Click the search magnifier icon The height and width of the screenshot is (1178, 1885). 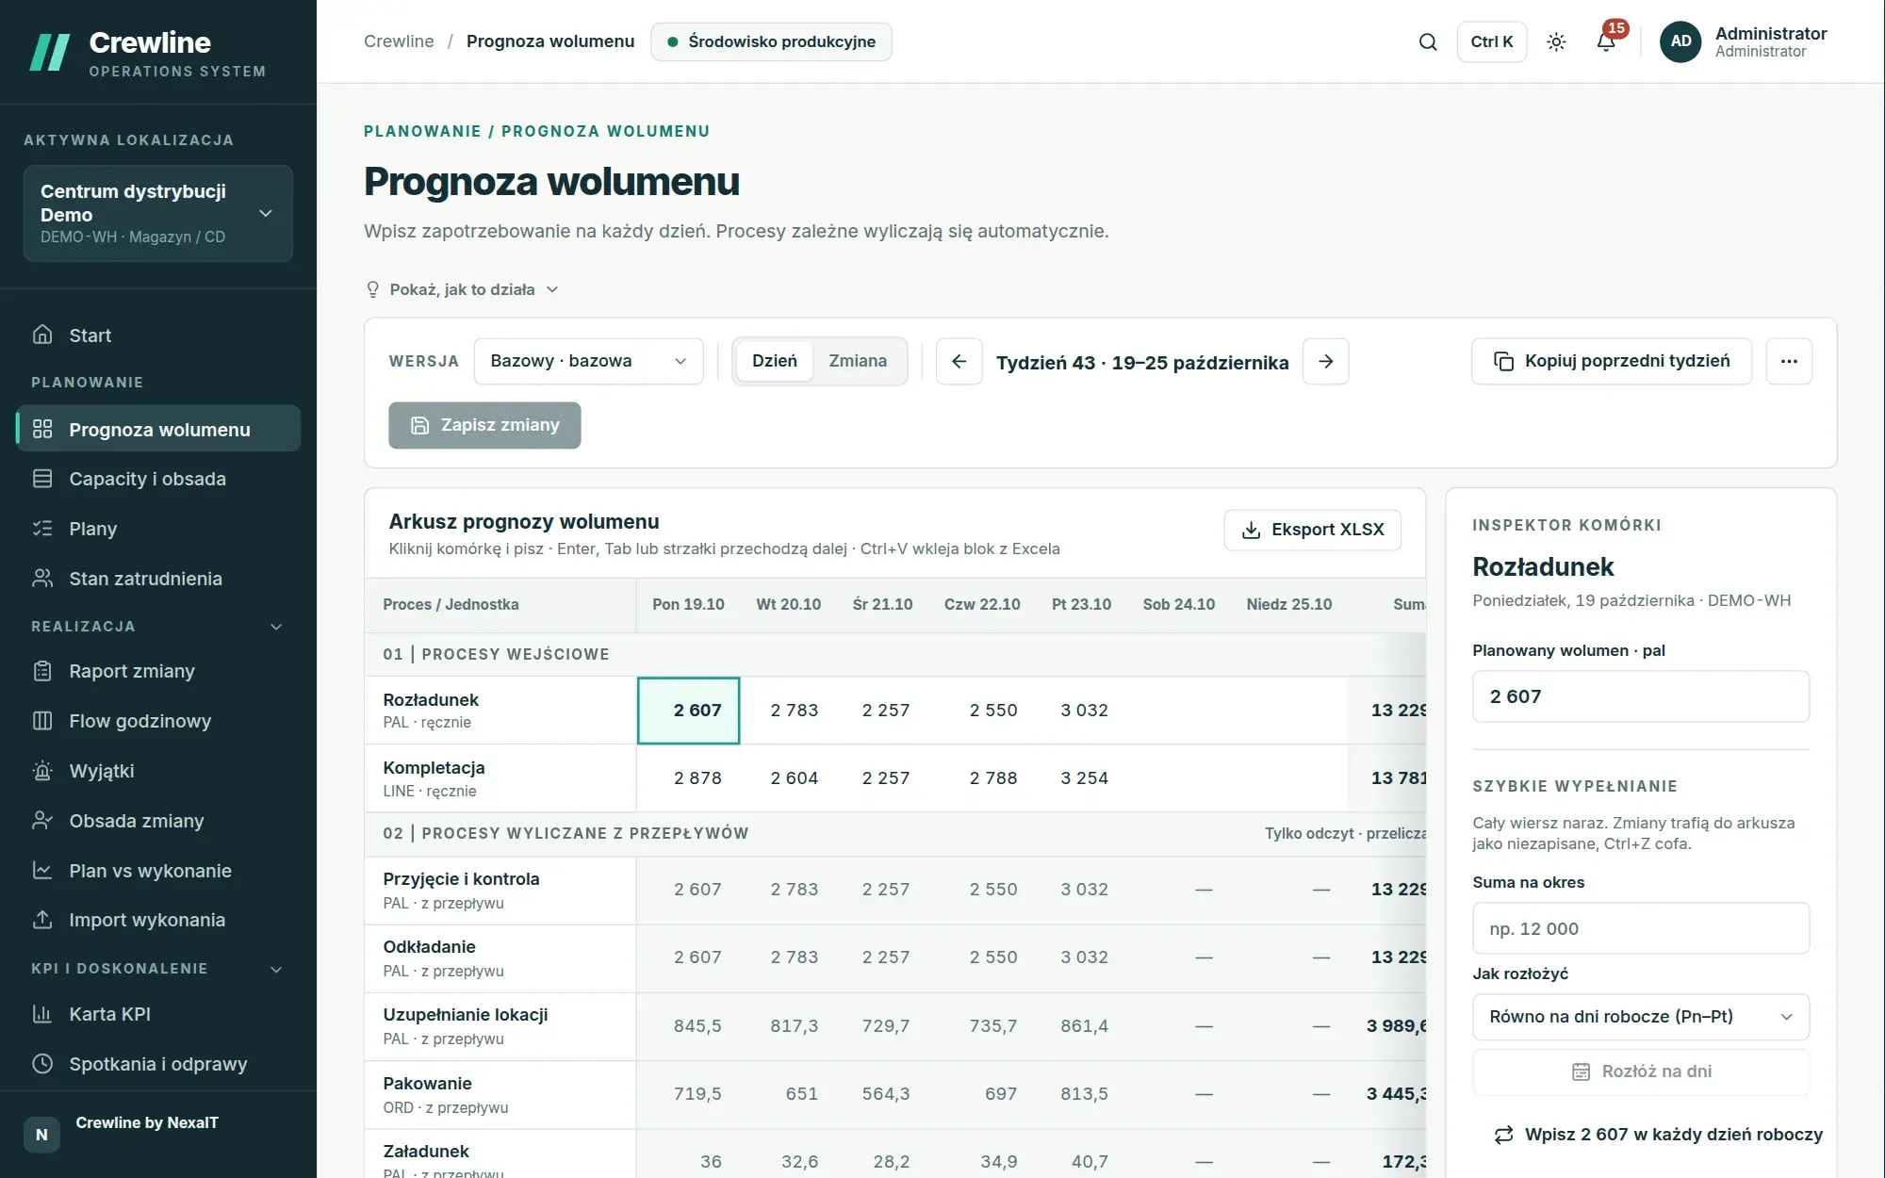point(1428,41)
